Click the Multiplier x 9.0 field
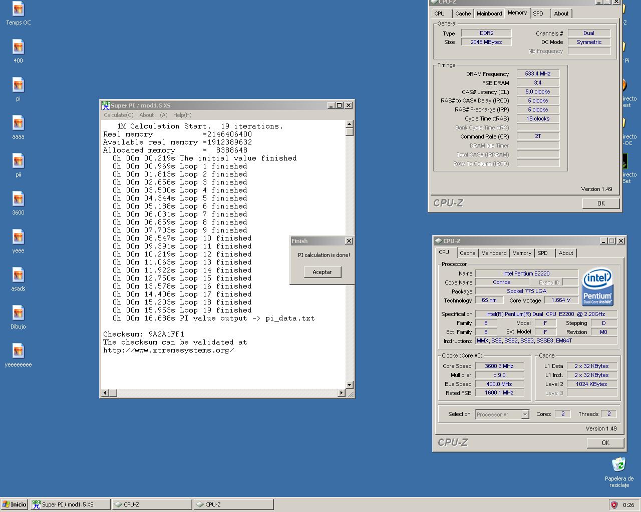 coord(499,375)
